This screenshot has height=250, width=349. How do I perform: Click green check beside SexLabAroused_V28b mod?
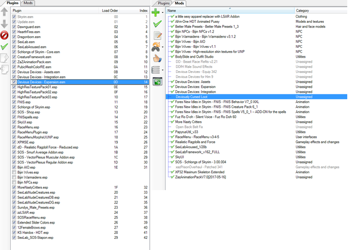click(172, 147)
